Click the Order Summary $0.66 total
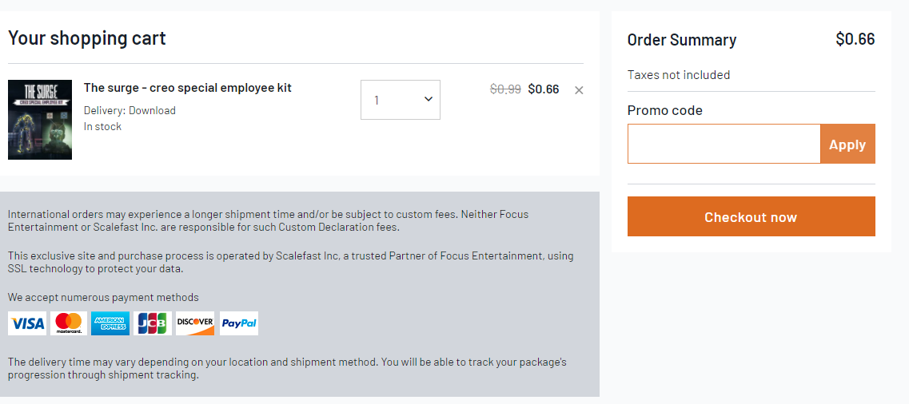This screenshot has height=404, width=909. point(855,39)
